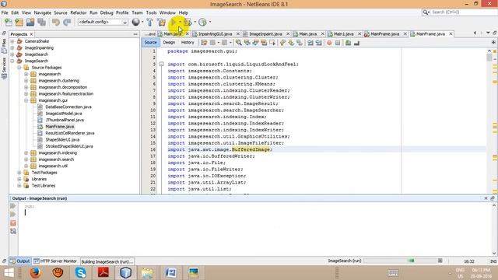Click the Shift Line Left icon
The width and height of the screenshot is (498, 280).
(x=310, y=43)
